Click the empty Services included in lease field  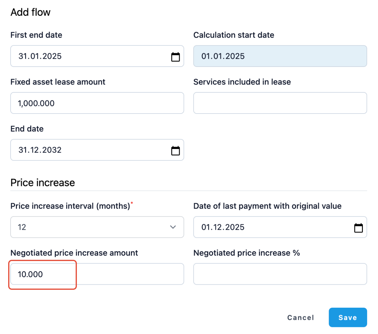tap(280, 103)
